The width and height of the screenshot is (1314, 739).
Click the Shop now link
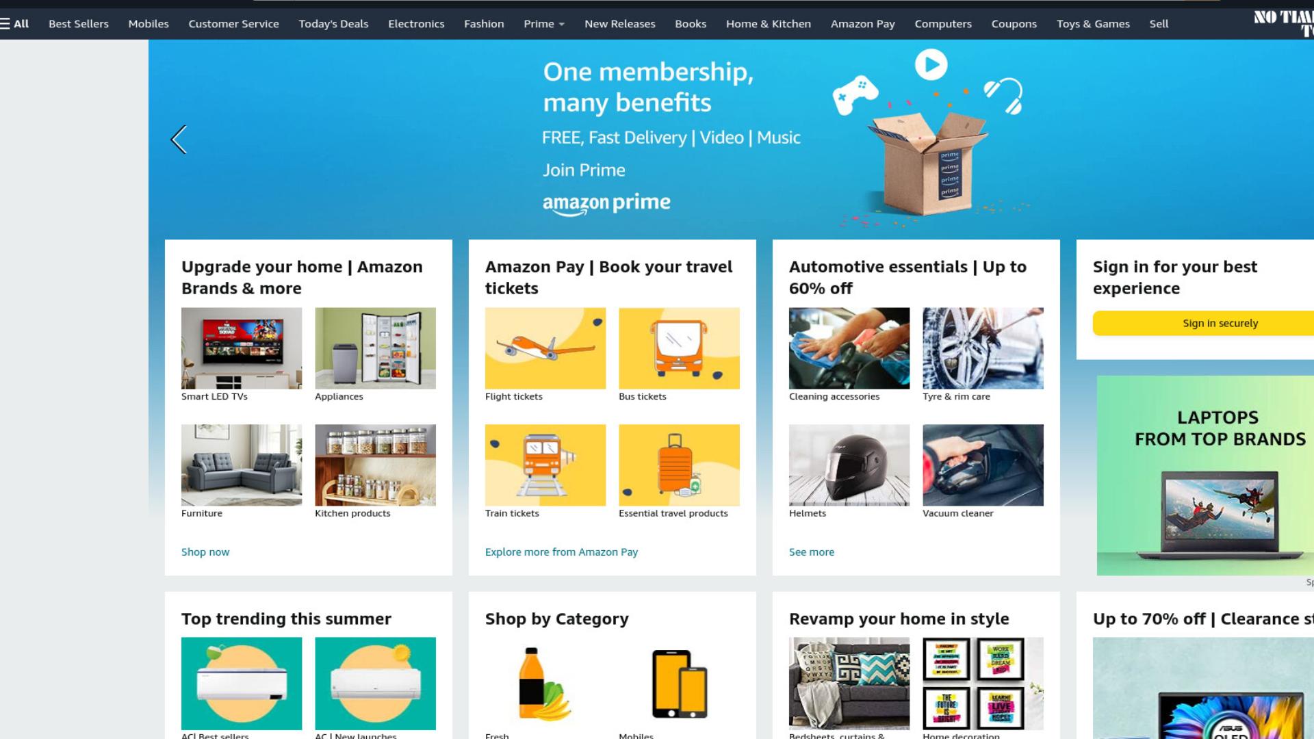point(205,552)
